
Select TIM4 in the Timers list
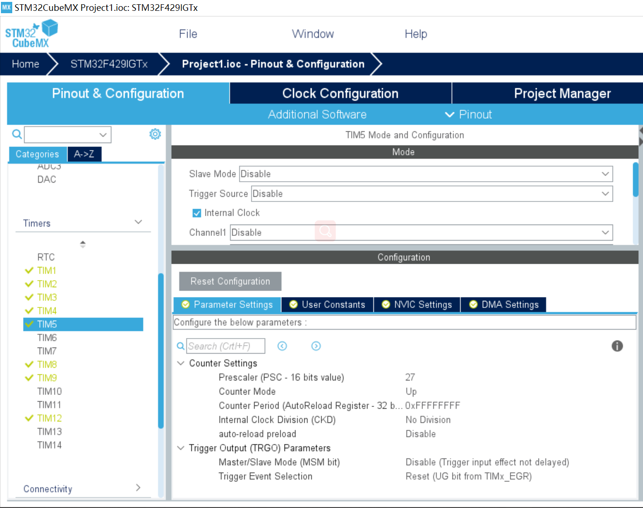tap(47, 311)
